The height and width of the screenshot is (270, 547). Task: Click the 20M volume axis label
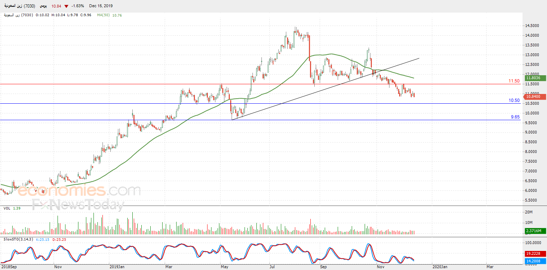[x=529, y=212]
